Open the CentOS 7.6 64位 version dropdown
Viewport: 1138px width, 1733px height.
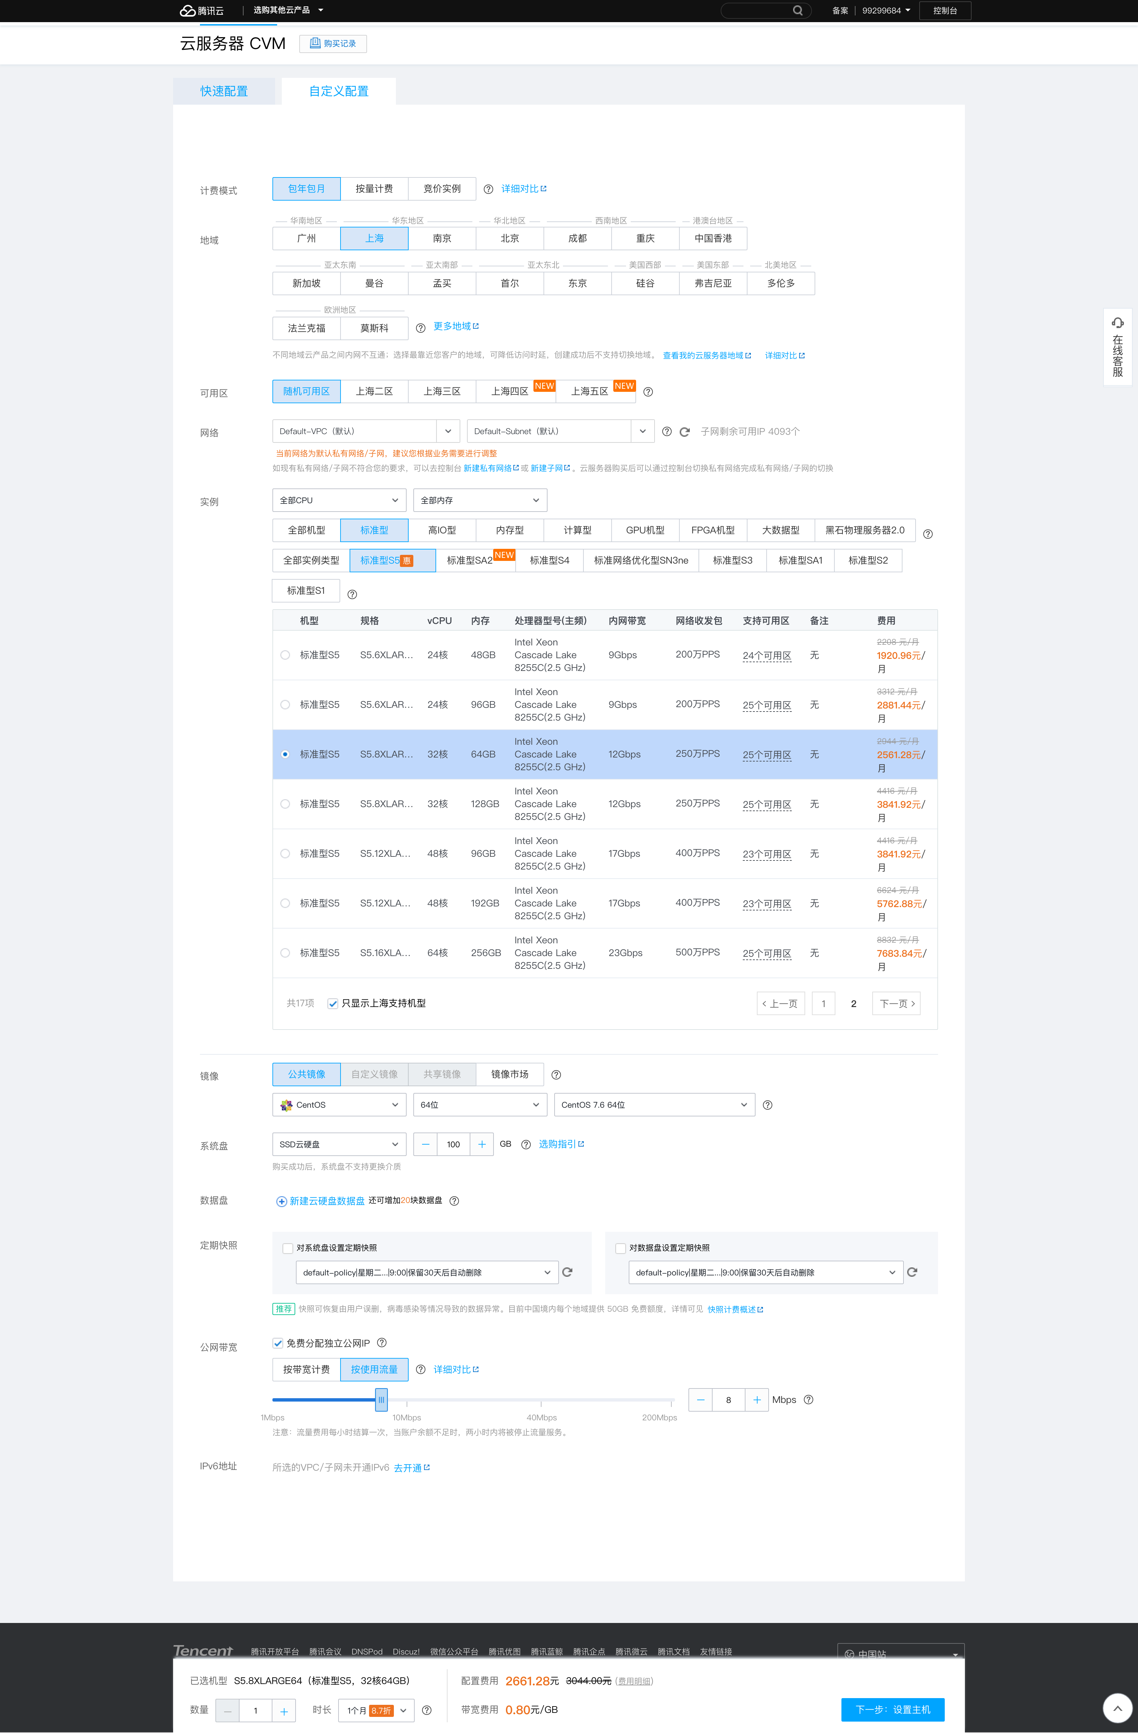click(654, 1105)
